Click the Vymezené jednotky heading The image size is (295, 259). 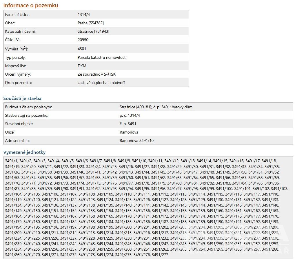tap(24, 152)
